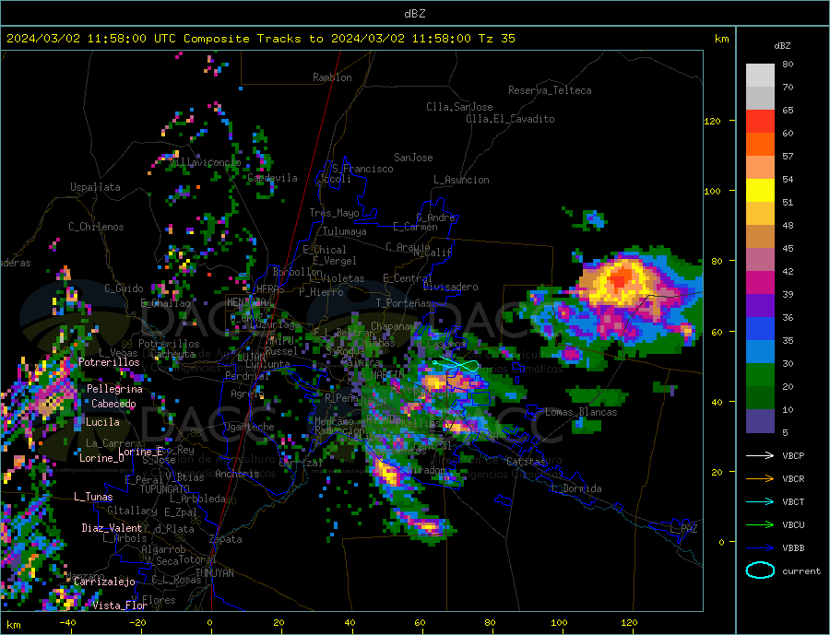Pick the purple 36–39 dBZ swatch

tap(760, 306)
